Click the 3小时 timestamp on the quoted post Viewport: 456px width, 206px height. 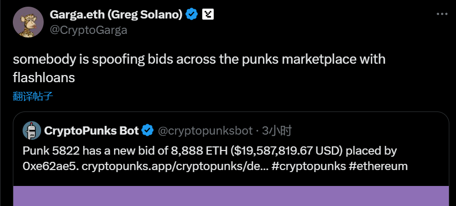coord(277,131)
